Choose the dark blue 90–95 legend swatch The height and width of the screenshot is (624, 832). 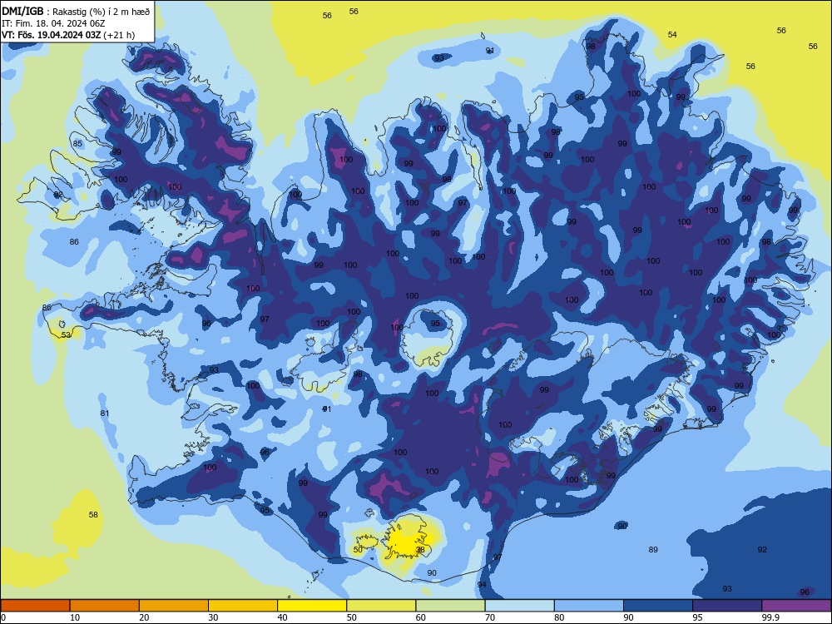coord(658,606)
